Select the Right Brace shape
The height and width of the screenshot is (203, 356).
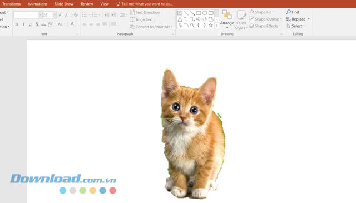tap(205, 26)
